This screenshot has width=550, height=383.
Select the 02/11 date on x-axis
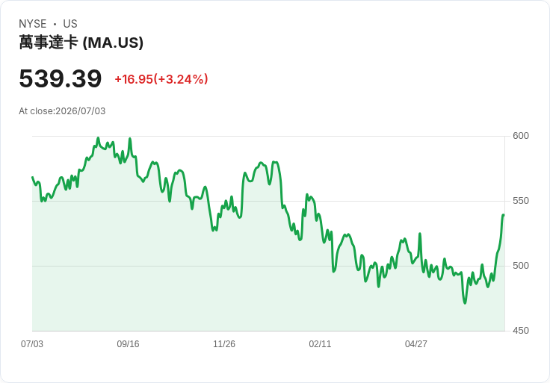(x=320, y=343)
